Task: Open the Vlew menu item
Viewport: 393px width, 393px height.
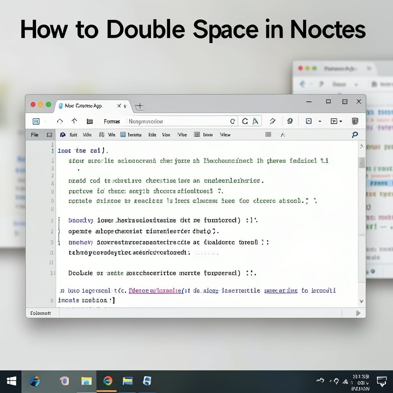Action: (225, 135)
